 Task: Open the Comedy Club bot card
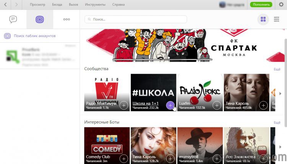point(107,146)
